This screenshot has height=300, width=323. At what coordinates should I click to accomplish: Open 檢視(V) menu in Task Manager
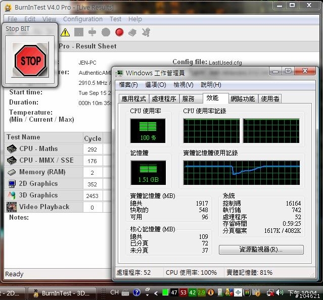(183, 84)
